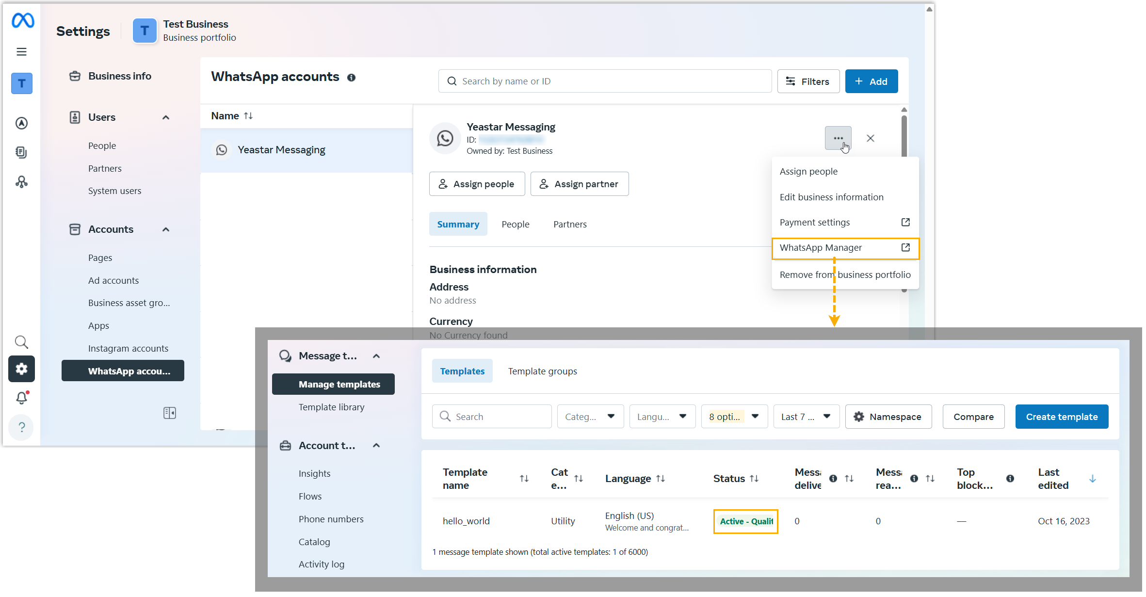The width and height of the screenshot is (1146, 597).
Task: Click the collapse sidebar panel icon
Action: pos(170,413)
